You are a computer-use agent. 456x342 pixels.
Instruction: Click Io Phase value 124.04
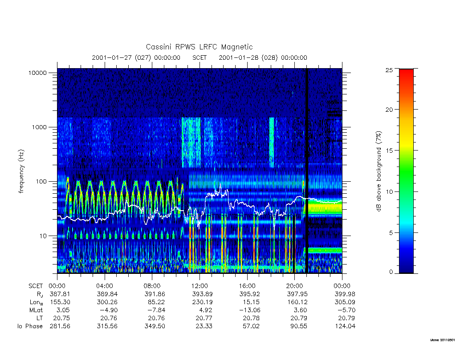[x=345, y=326]
